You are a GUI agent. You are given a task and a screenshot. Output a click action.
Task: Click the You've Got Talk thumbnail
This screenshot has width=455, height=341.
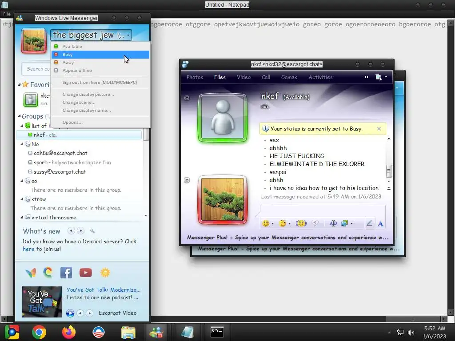[x=42, y=301]
